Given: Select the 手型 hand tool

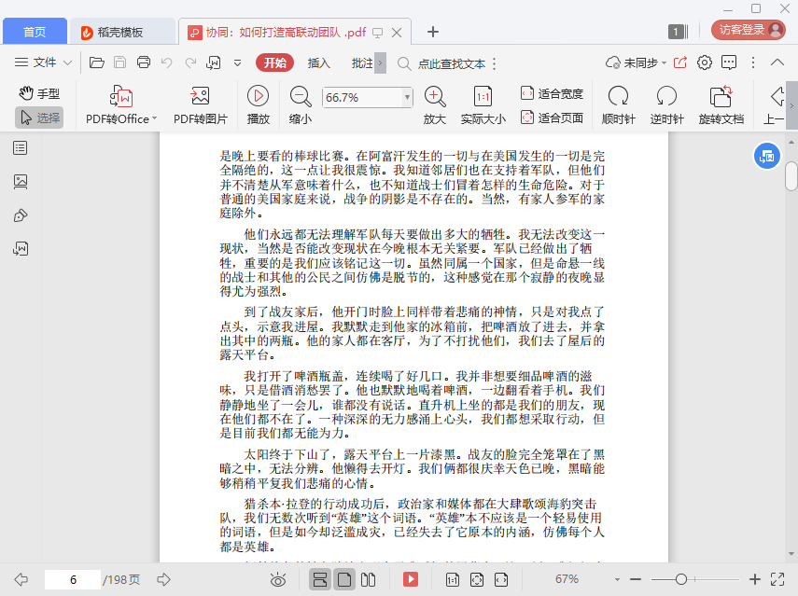Looking at the screenshot, I should coord(39,93).
